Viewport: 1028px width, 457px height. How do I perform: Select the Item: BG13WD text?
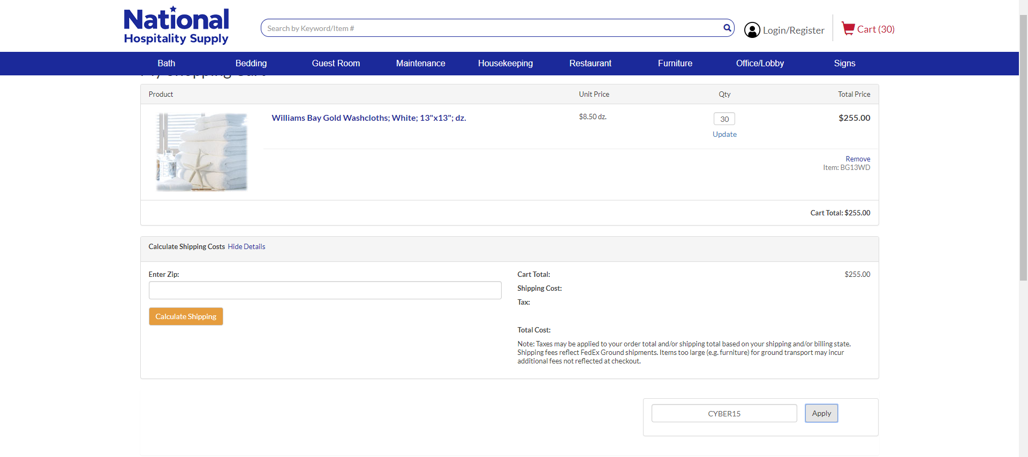click(846, 167)
